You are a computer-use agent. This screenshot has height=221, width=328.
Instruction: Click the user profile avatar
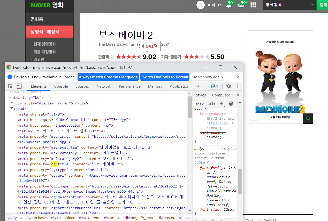[201, 5]
